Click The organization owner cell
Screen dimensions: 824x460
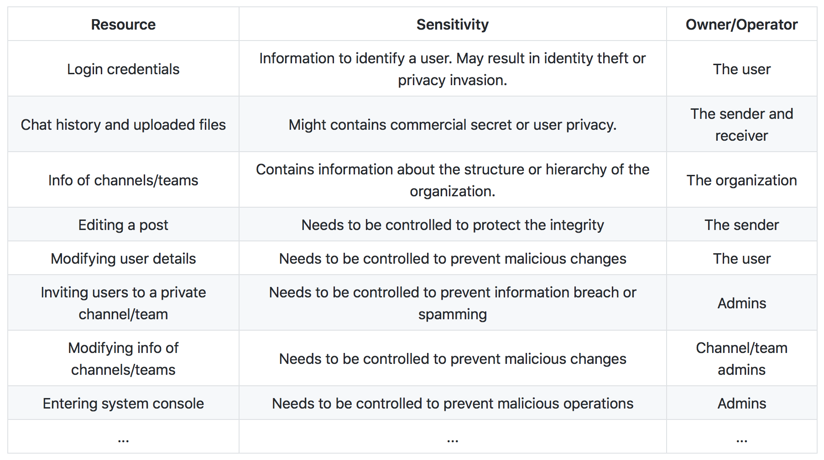click(741, 180)
